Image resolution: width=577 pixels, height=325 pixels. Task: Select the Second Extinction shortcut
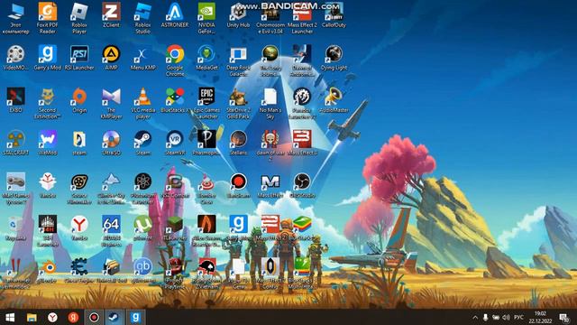pyautogui.click(x=48, y=103)
